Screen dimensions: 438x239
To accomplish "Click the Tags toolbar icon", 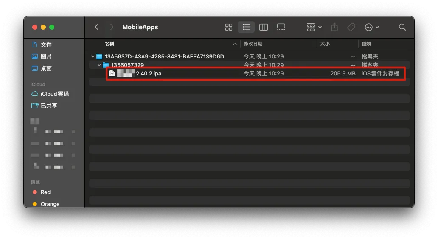I will 351,27.
